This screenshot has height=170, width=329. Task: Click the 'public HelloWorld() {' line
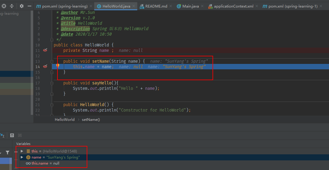point(88,105)
